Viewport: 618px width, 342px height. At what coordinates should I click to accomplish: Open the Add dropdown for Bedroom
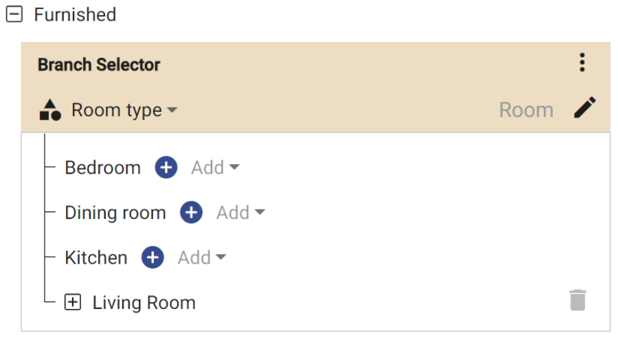(x=215, y=168)
